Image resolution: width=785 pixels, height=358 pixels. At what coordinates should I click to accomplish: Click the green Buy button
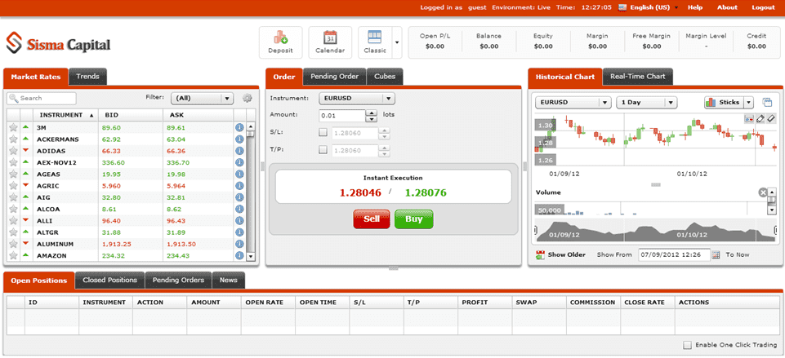(413, 219)
